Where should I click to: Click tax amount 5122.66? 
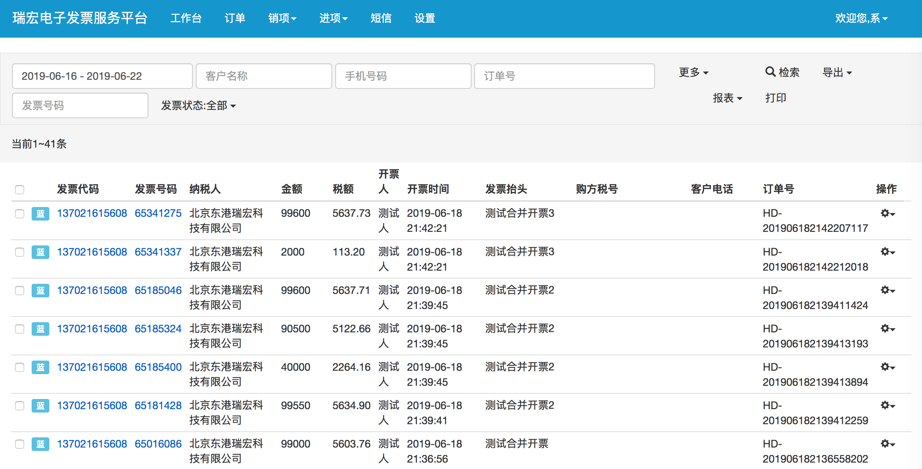(351, 329)
